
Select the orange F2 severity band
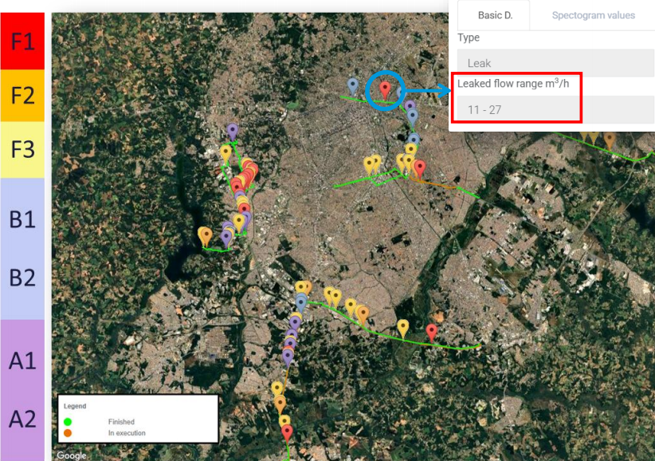(x=22, y=96)
